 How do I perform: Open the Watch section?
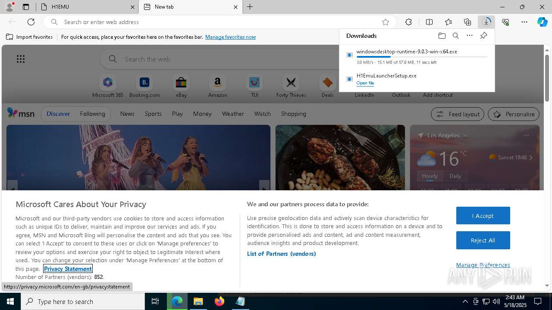click(262, 114)
